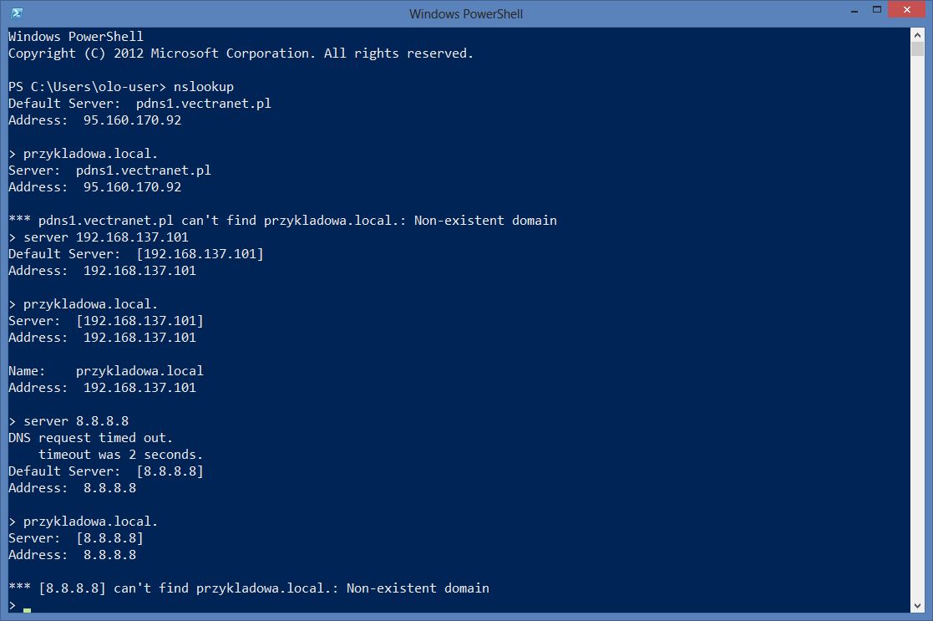This screenshot has width=933, height=621.
Task: Click 'Server: pdns1.vectranet.pl' line
Action: point(109,171)
